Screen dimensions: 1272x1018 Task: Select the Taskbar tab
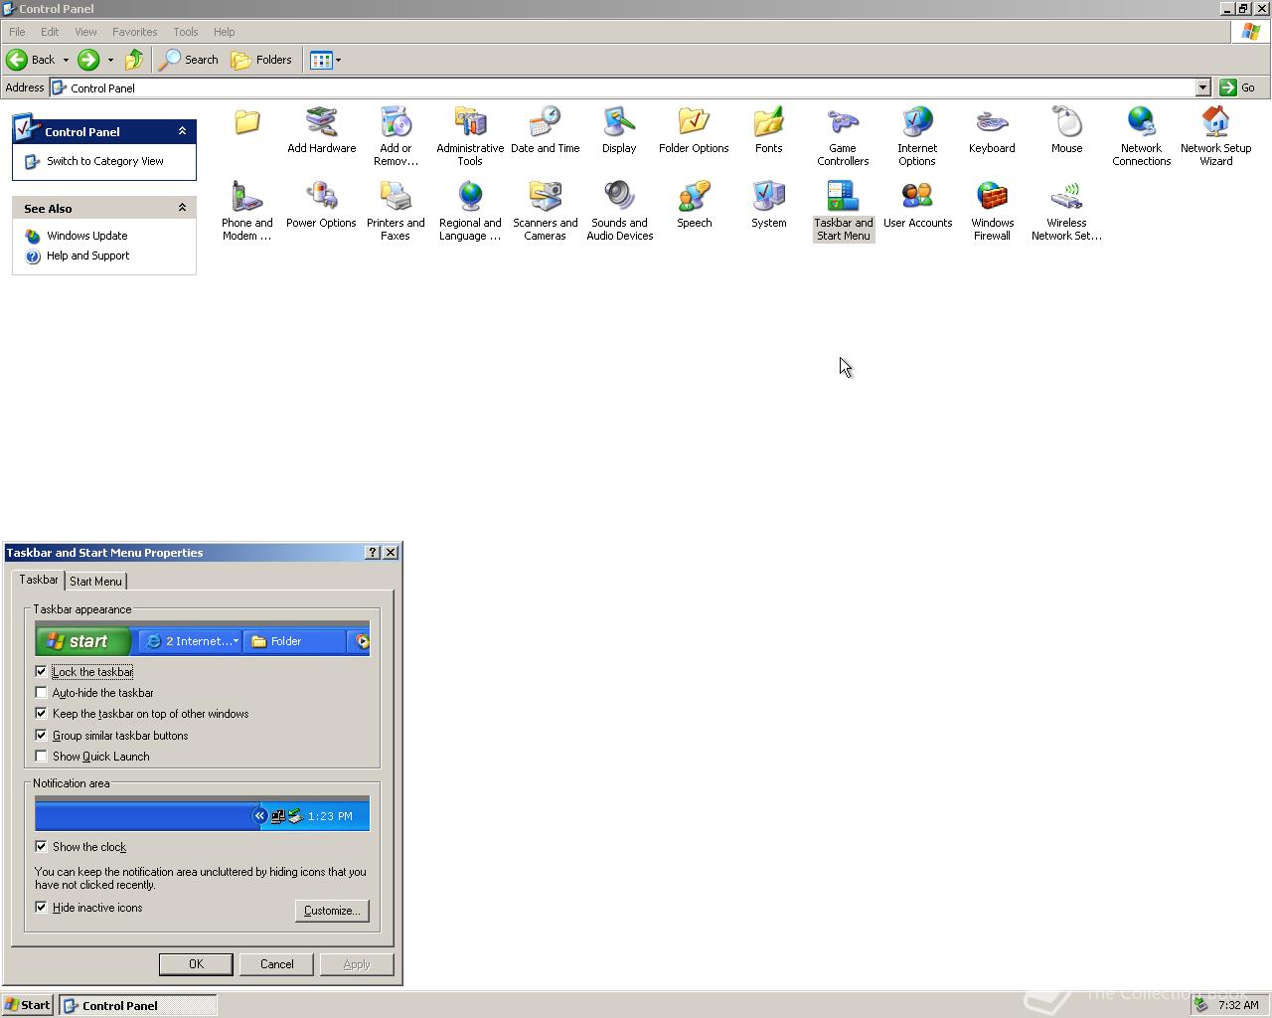coord(39,580)
